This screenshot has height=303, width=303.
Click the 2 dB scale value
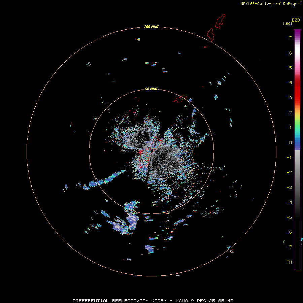291,113
